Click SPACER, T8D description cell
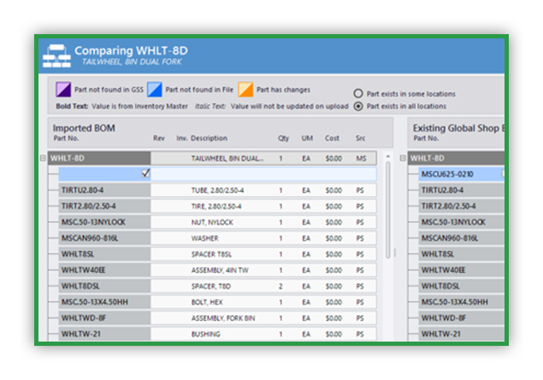 click(x=211, y=286)
